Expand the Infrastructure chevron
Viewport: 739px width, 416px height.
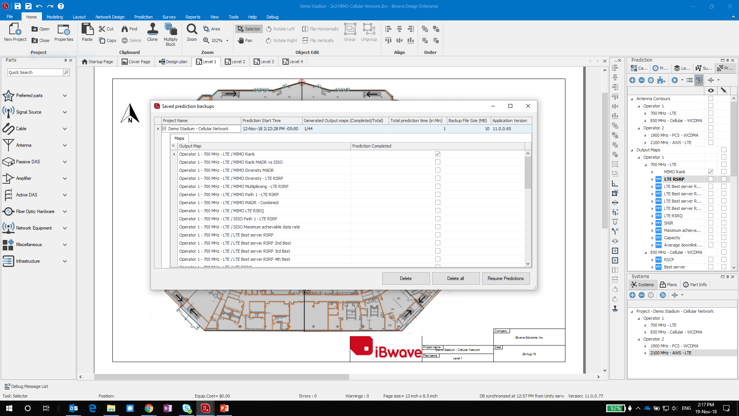point(65,261)
